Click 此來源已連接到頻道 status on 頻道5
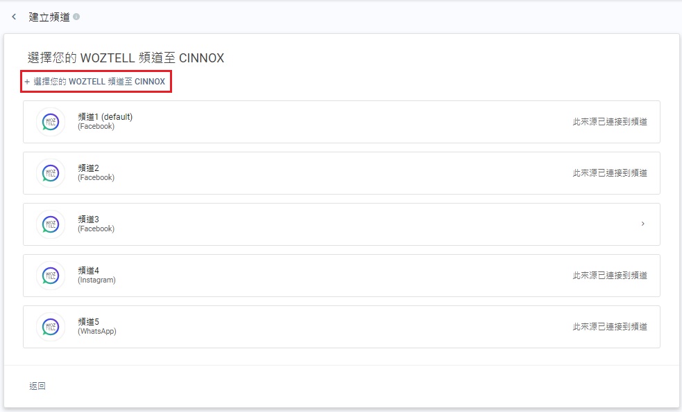682x412 pixels. click(x=610, y=327)
